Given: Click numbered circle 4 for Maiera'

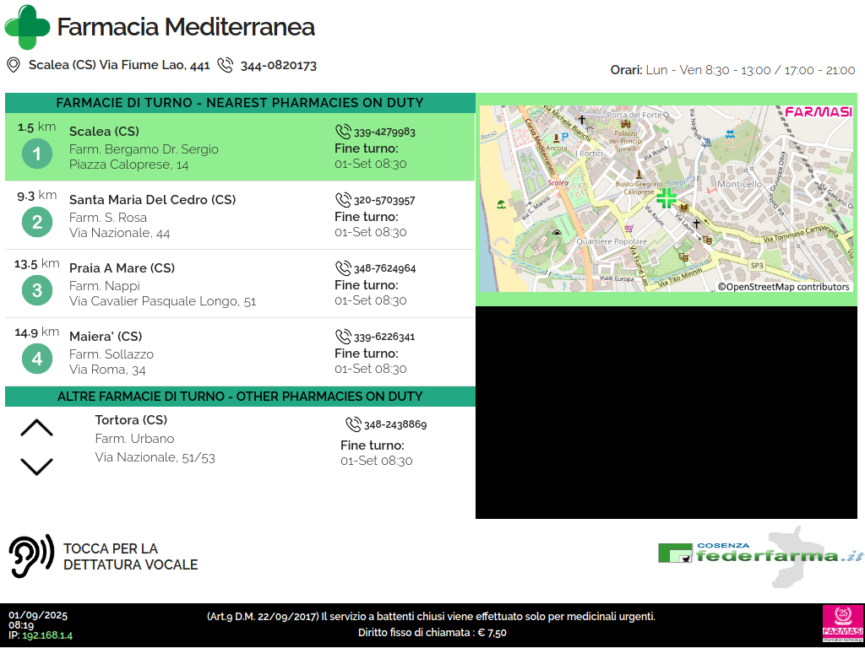Looking at the screenshot, I should [x=37, y=359].
